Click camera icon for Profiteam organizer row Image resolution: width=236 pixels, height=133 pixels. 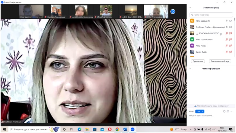[x=231, y=27]
